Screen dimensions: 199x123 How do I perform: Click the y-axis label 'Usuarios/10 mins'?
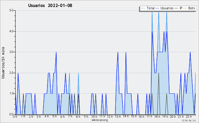[3, 62]
